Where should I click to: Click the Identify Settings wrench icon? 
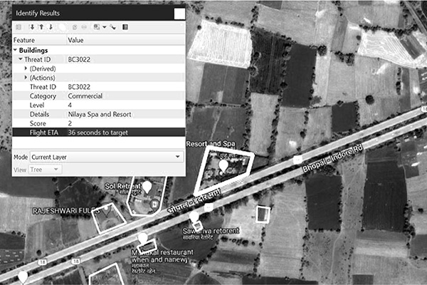tap(112, 27)
